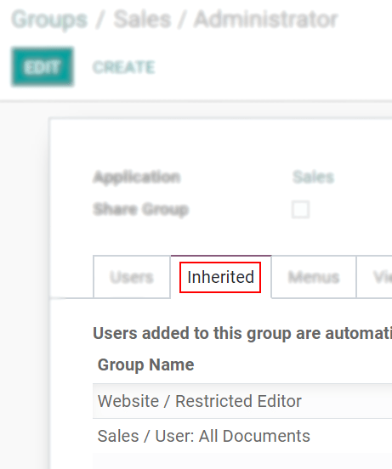Open the Sales application link
This screenshot has height=469, width=392.
click(x=313, y=177)
